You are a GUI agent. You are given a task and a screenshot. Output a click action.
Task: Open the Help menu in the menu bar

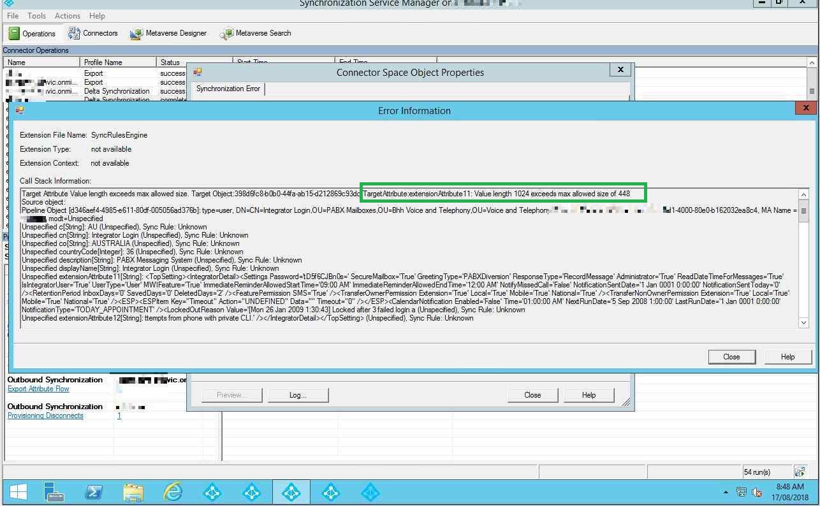pos(97,15)
